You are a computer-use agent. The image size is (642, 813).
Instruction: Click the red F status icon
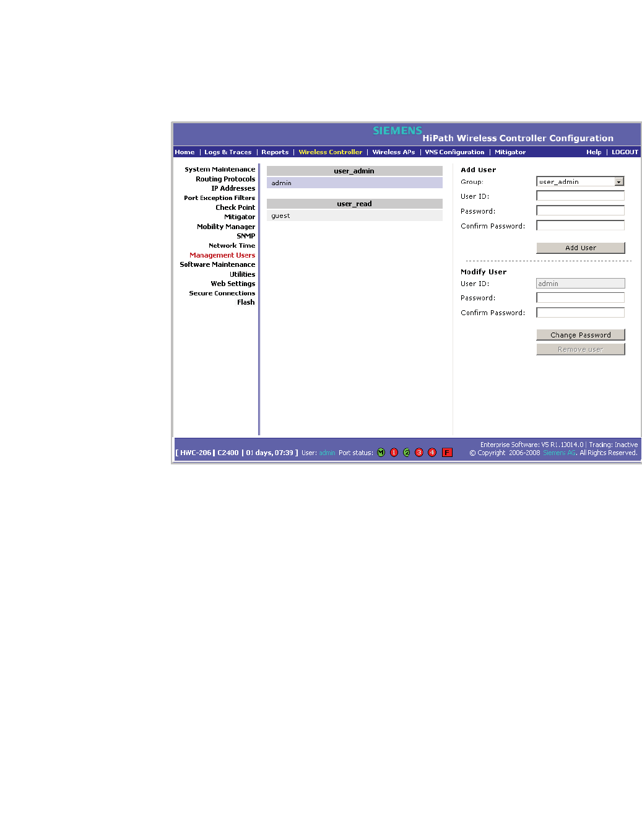(447, 453)
